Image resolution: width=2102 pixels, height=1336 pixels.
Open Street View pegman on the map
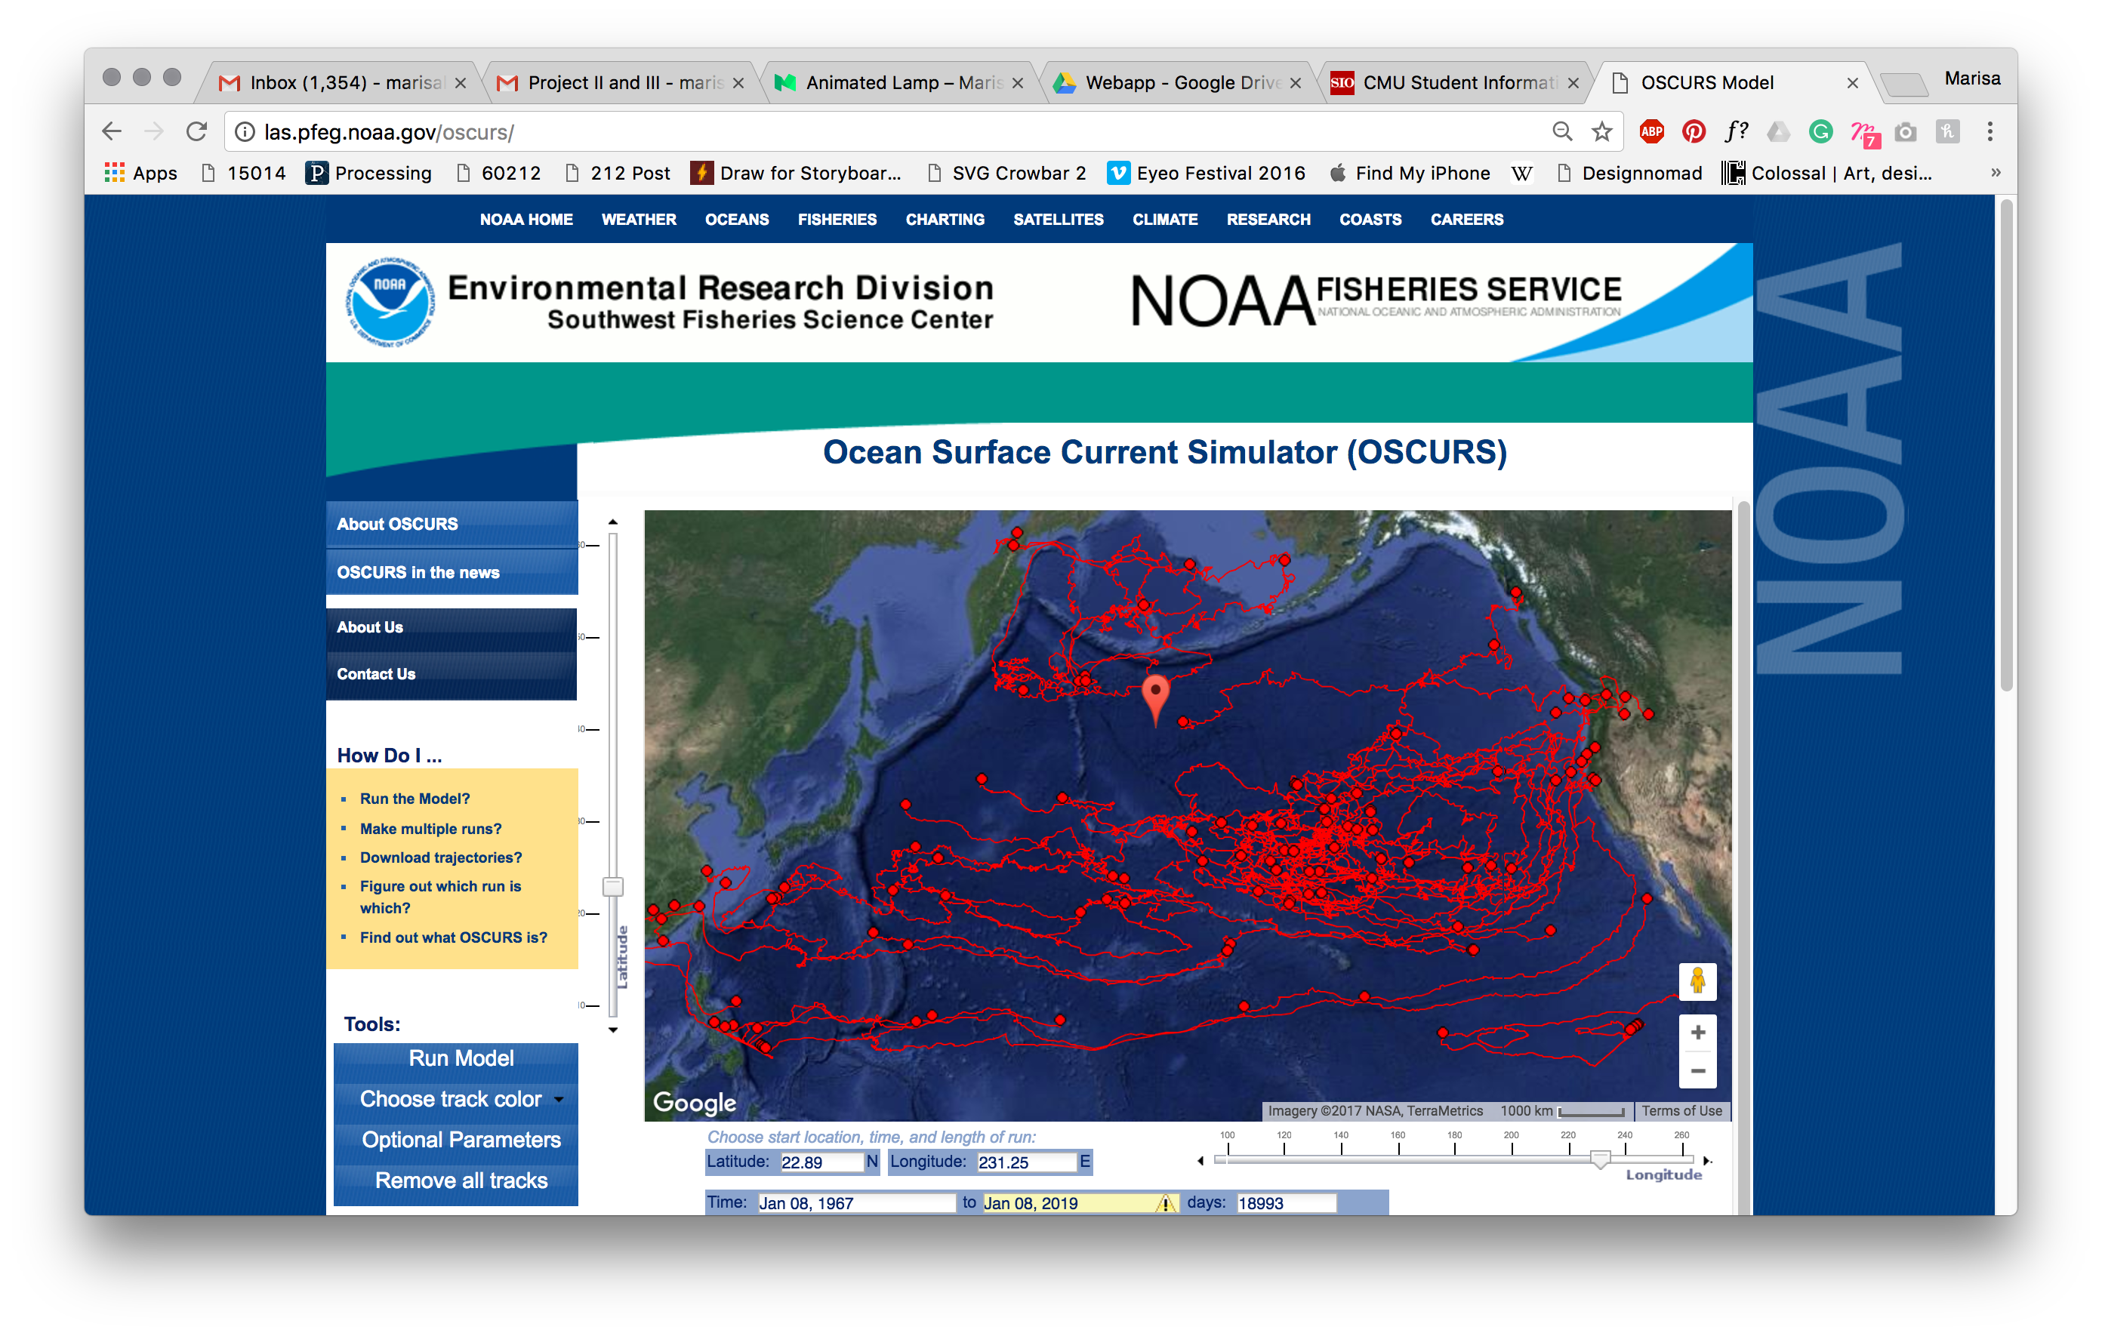[x=1698, y=982]
